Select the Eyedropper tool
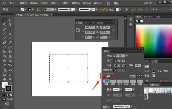 [x=4, y=65]
